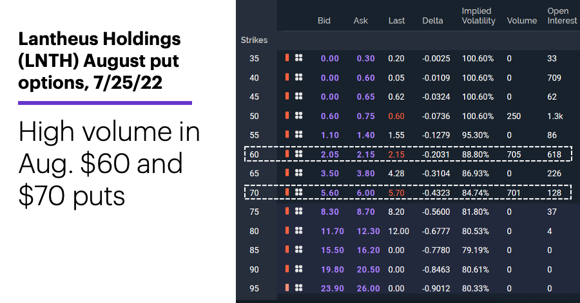Sort by the Implied Volatility column header

coord(478,16)
